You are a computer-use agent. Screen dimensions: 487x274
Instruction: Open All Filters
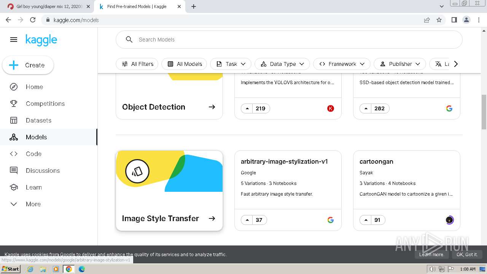click(x=137, y=64)
